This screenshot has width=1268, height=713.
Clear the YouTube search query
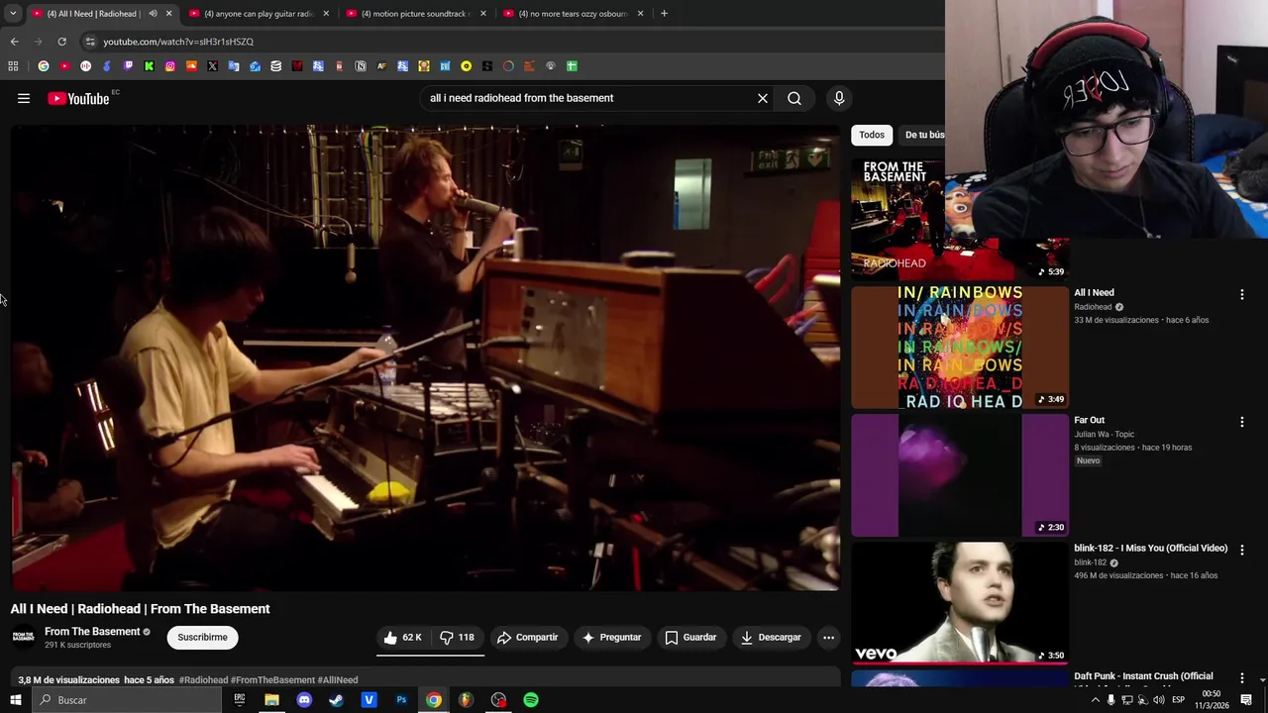[x=763, y=98]
